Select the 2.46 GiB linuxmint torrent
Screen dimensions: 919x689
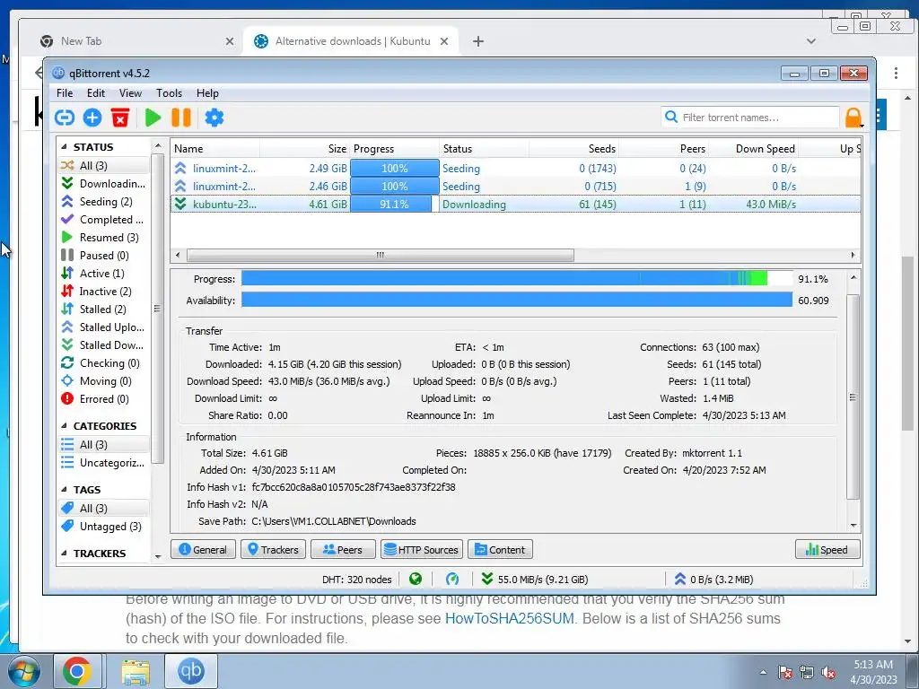516,187
